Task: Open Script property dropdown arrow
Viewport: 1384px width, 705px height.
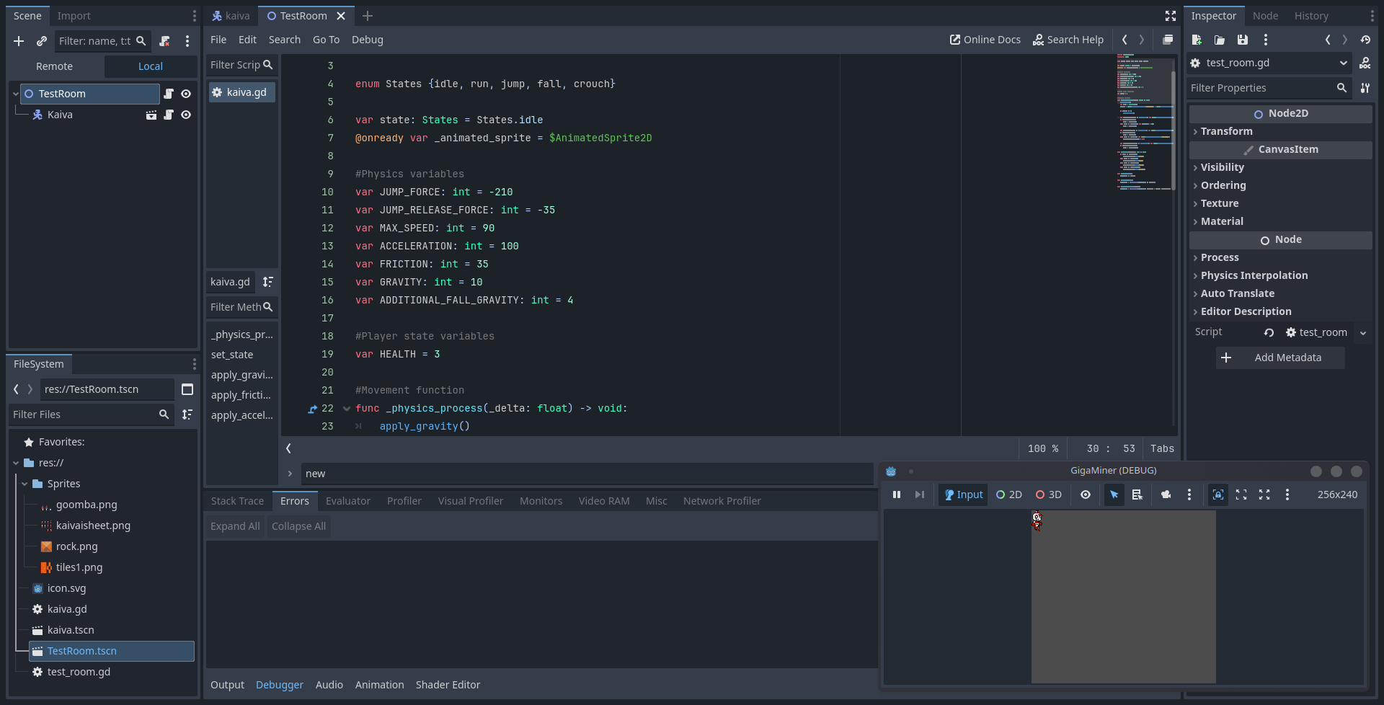Action: [x=1363, y=333]
